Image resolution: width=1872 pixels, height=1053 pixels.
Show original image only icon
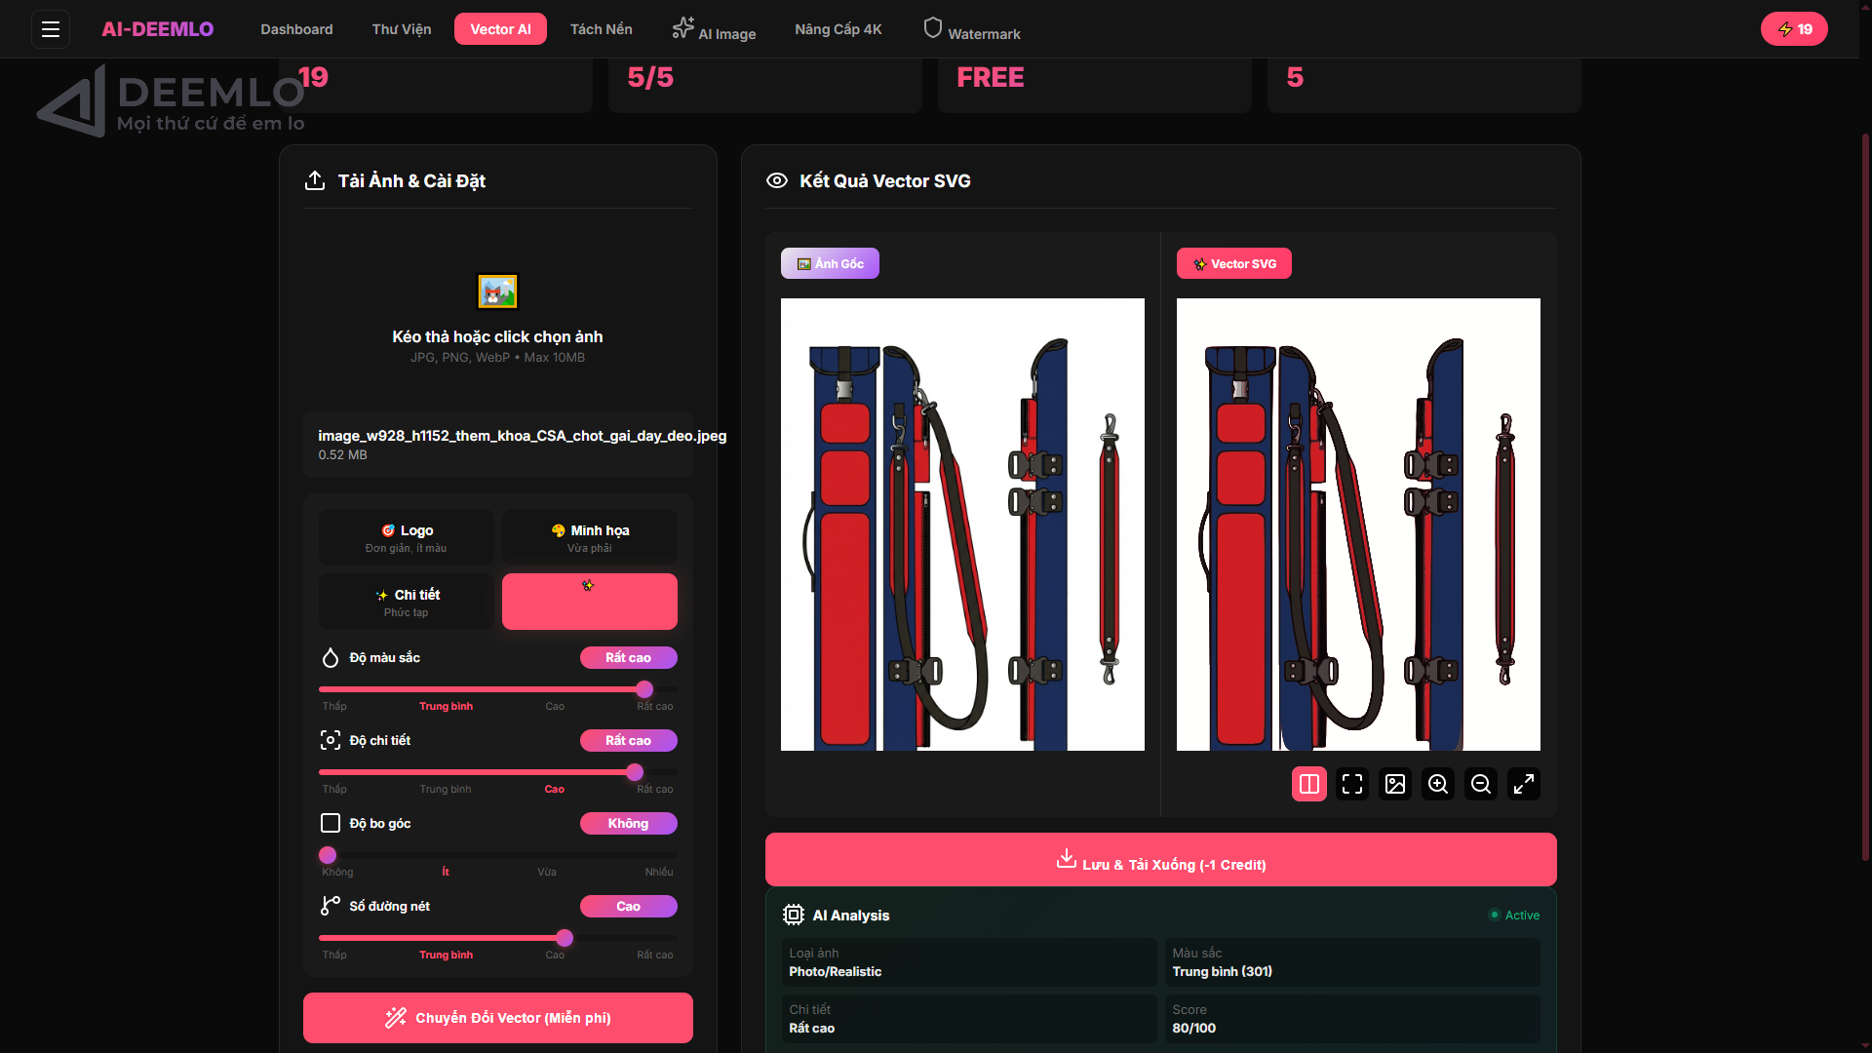1395,784
